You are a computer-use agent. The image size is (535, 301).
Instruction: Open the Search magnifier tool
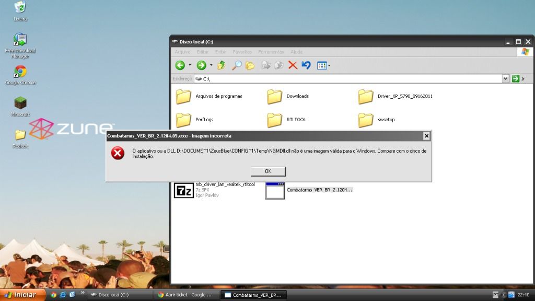coord(237,65)
